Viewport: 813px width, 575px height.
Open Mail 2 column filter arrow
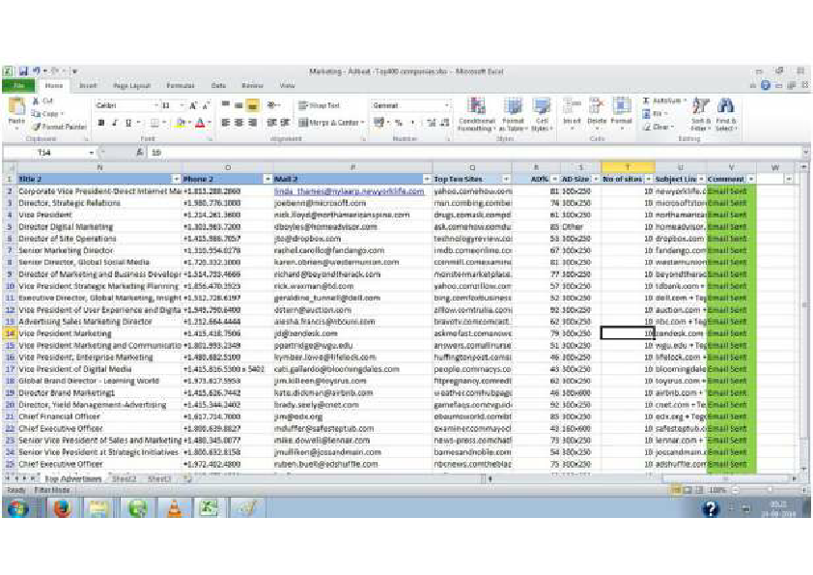(x=427, y=179)
